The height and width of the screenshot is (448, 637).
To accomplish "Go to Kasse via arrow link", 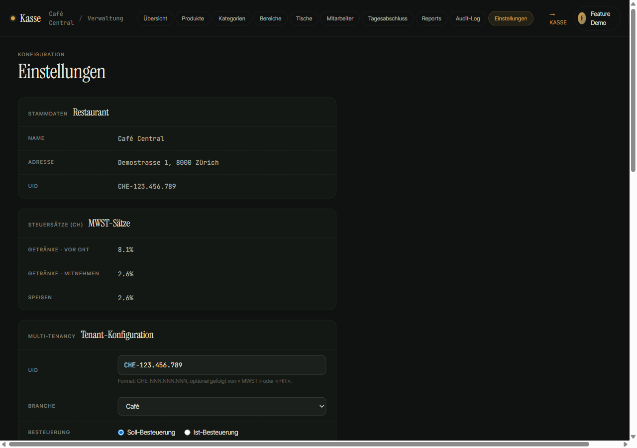I will tap(558, 18).
